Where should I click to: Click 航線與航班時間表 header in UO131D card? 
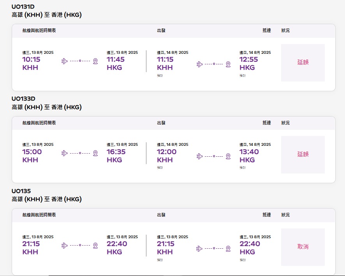click(39, 30)
